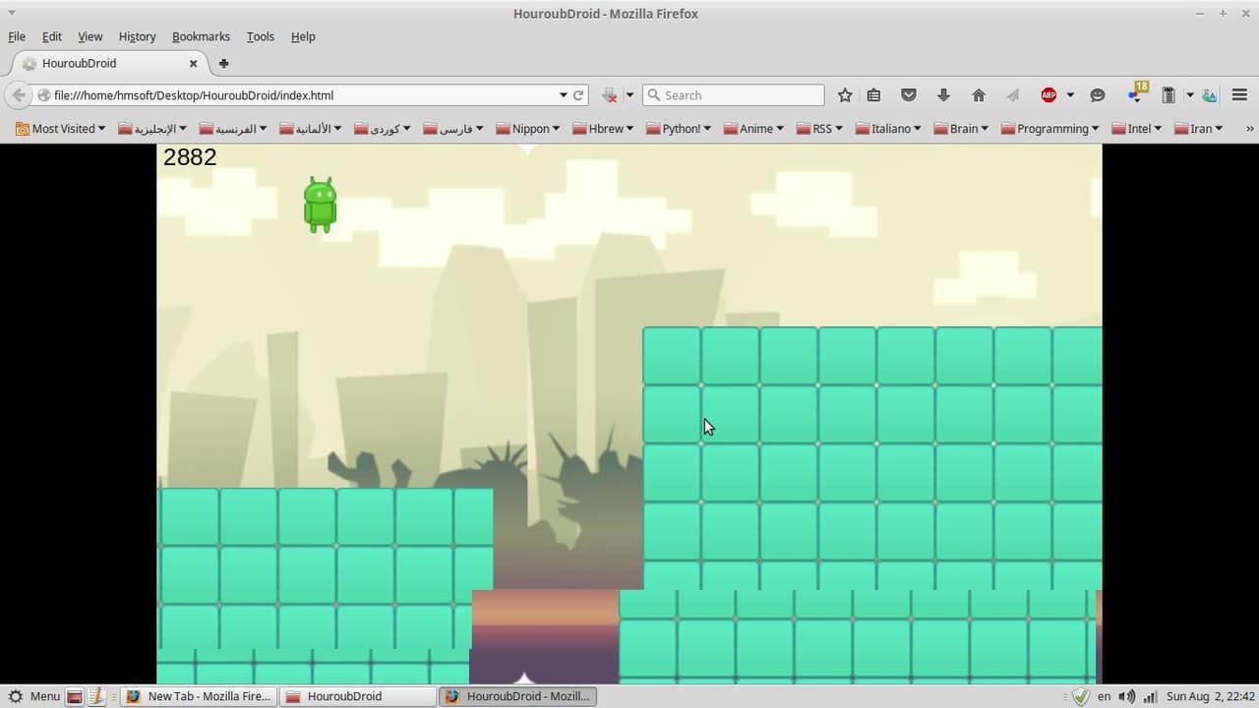
Task: Launch the text editor notepad icon
Action: click(x=96, y=696)
